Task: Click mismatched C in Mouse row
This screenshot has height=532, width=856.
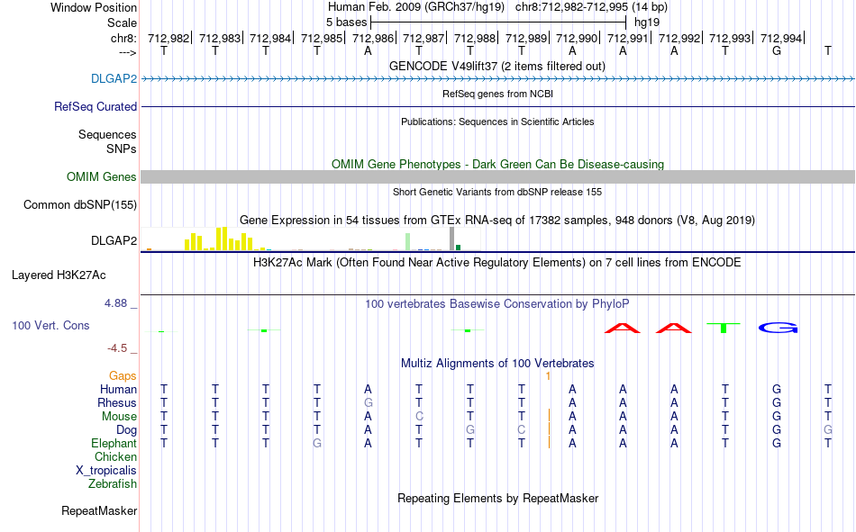Action: [x=419, y=416]
